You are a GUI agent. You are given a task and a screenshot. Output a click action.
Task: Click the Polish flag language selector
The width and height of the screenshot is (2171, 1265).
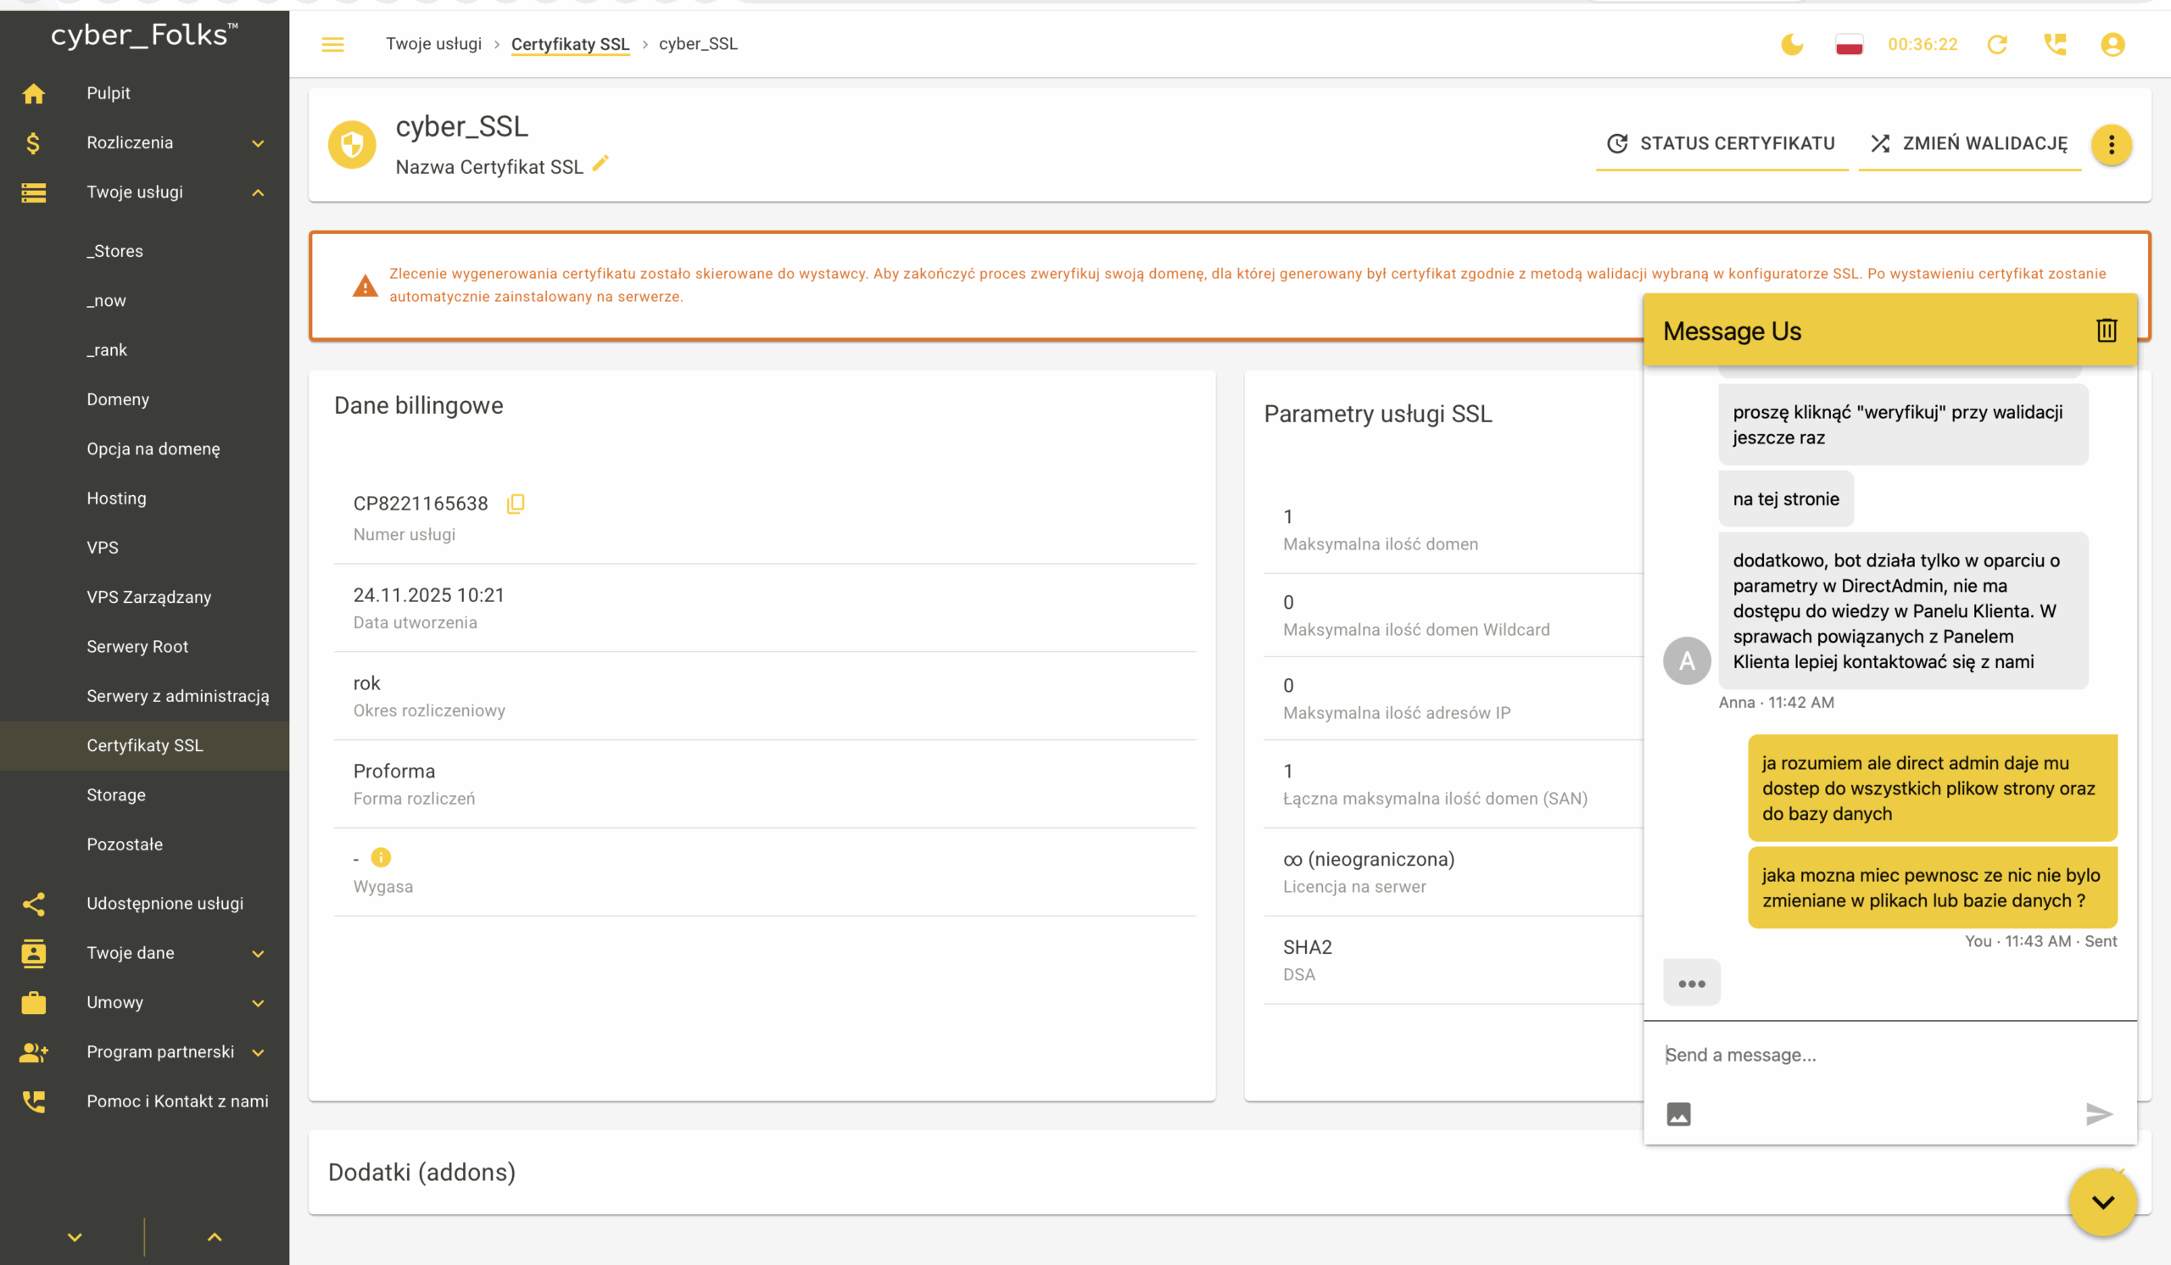point(1849,44)
